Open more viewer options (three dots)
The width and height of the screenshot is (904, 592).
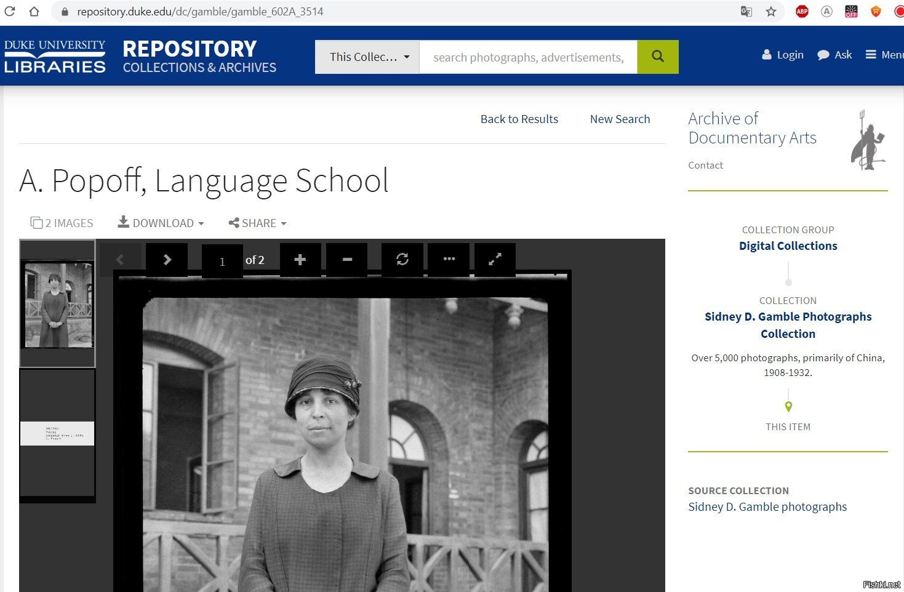(x=449, y=259)
